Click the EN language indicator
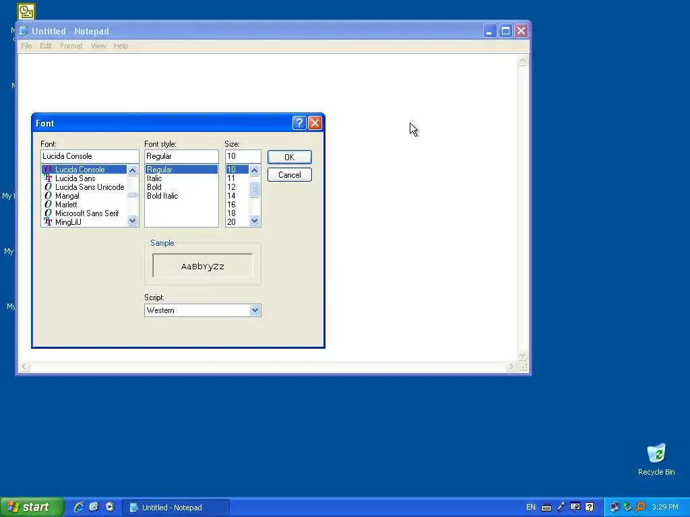The image size is (690, 517). [531, 508]
